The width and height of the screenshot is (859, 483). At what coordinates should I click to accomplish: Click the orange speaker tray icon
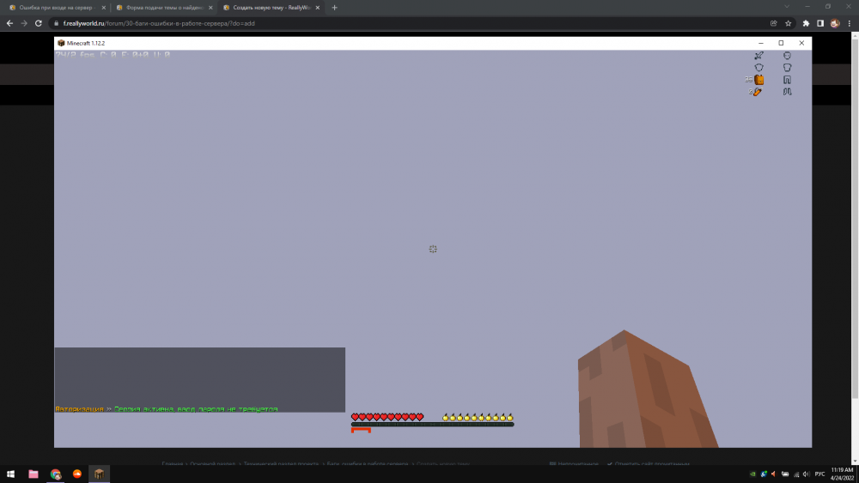[774, 474]
